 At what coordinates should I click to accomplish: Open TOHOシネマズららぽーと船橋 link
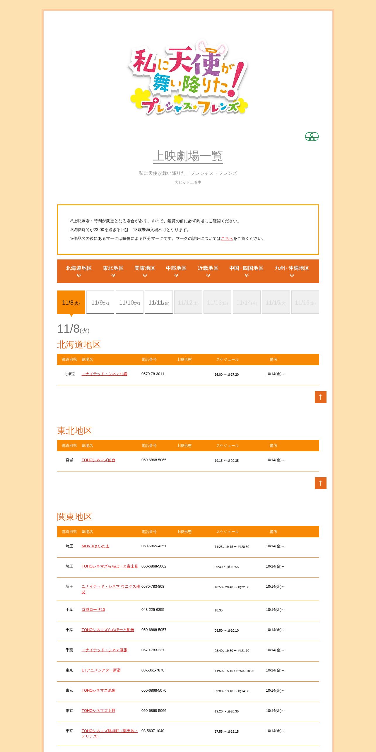click(x=108, y=630)
